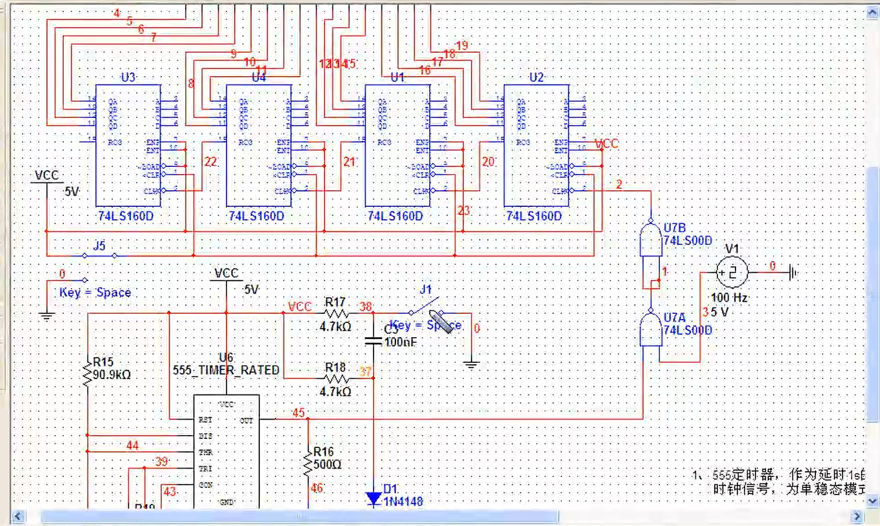Click net label 39 near the TRI pin

click(x=161, y=462)
